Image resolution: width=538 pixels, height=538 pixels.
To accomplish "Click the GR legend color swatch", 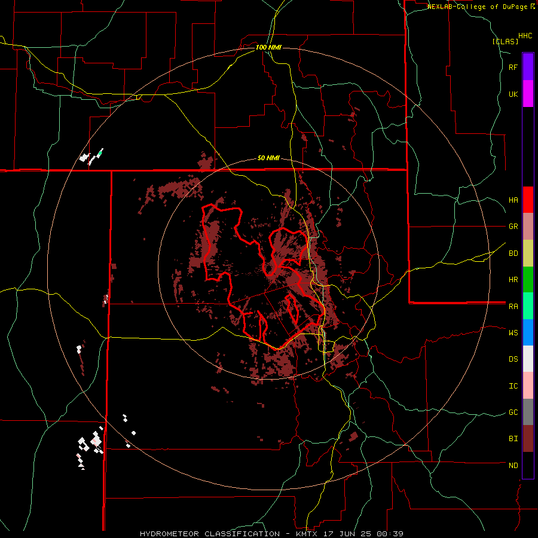I will [x=528, y=227].
